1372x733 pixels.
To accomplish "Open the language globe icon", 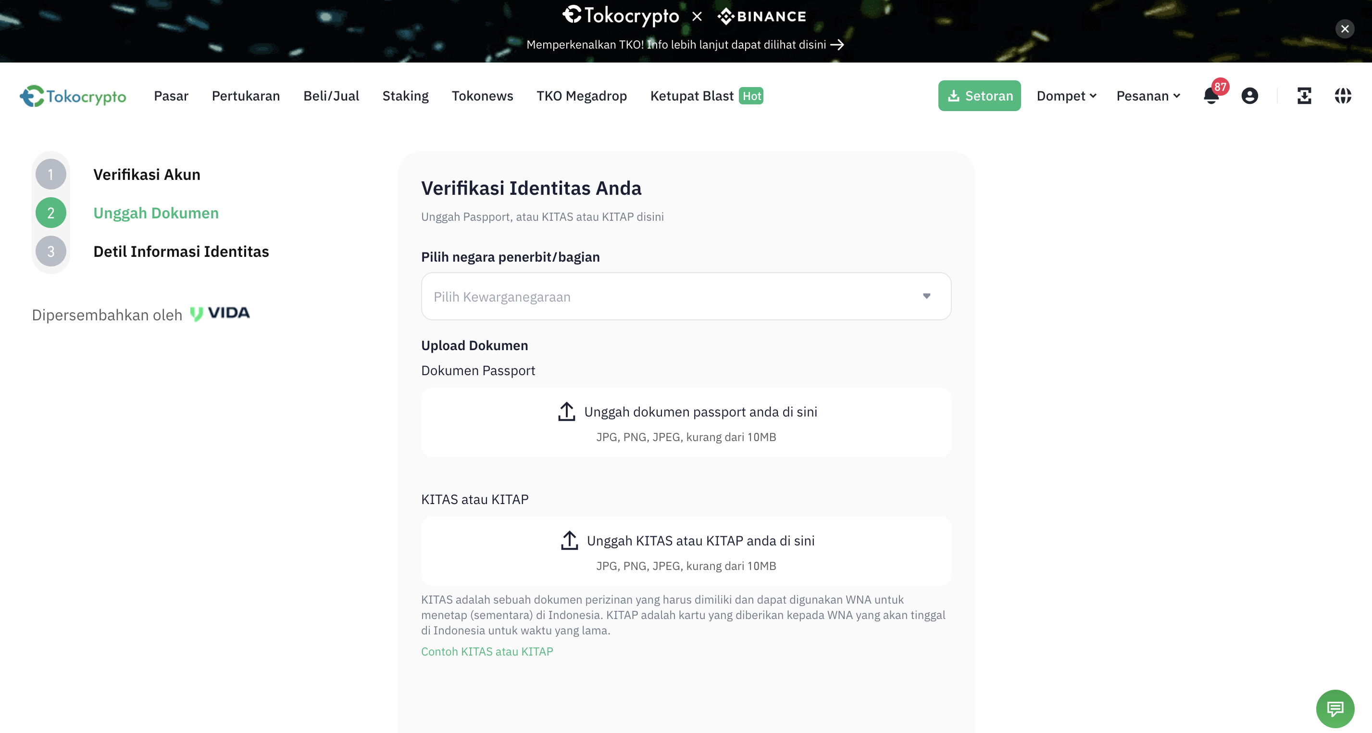I will 1343,96.
